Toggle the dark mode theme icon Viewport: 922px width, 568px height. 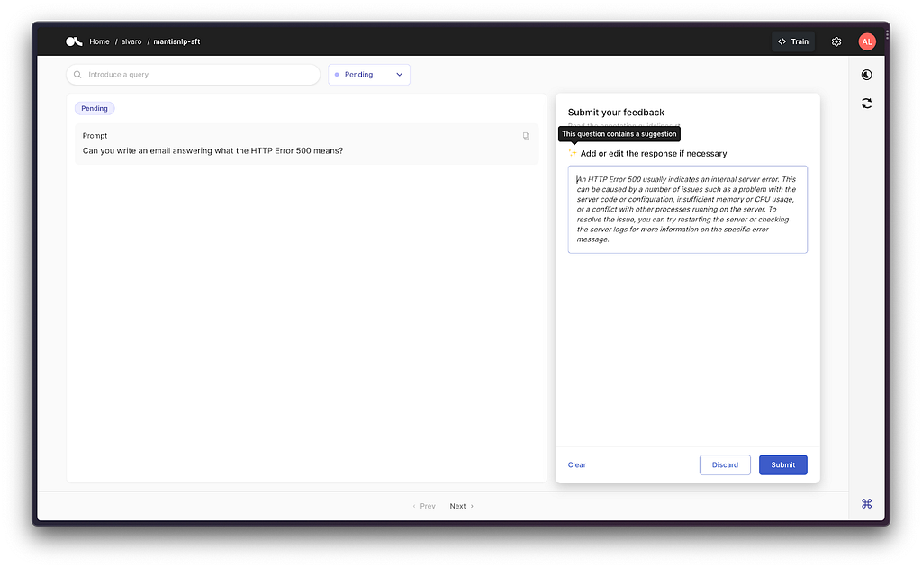pos(866,75)
